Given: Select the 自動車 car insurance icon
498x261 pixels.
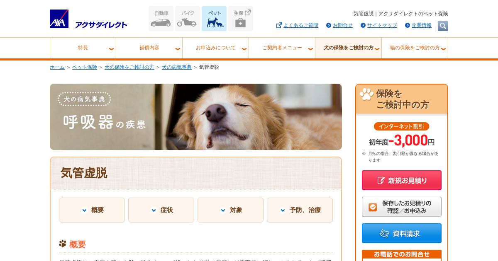Looking at the screenshot, I should (x=161, y=19).
